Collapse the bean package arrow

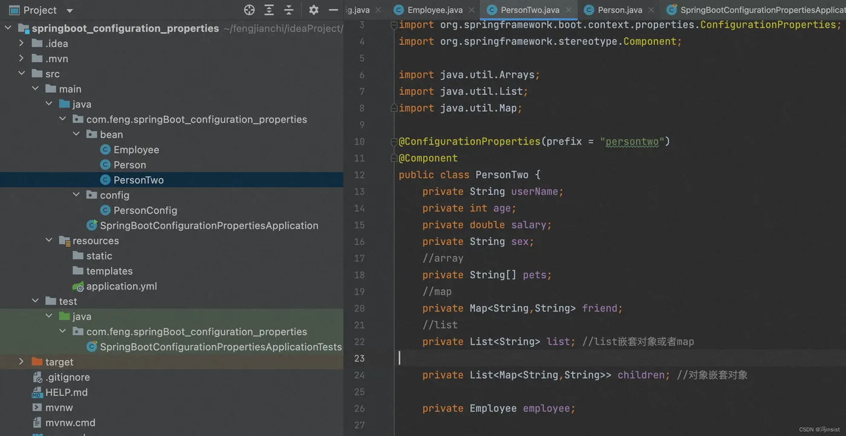tap(76, 134)
